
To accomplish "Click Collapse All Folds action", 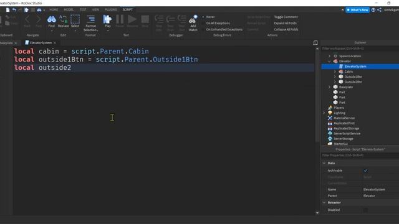I will point(286,29).
